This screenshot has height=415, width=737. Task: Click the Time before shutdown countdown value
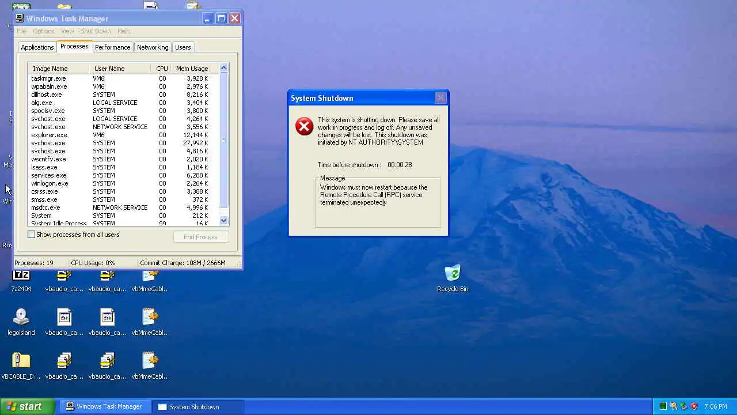[400, 165]
